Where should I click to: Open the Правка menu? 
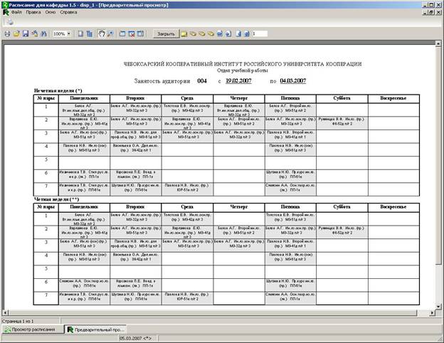[x=33, y=14]
